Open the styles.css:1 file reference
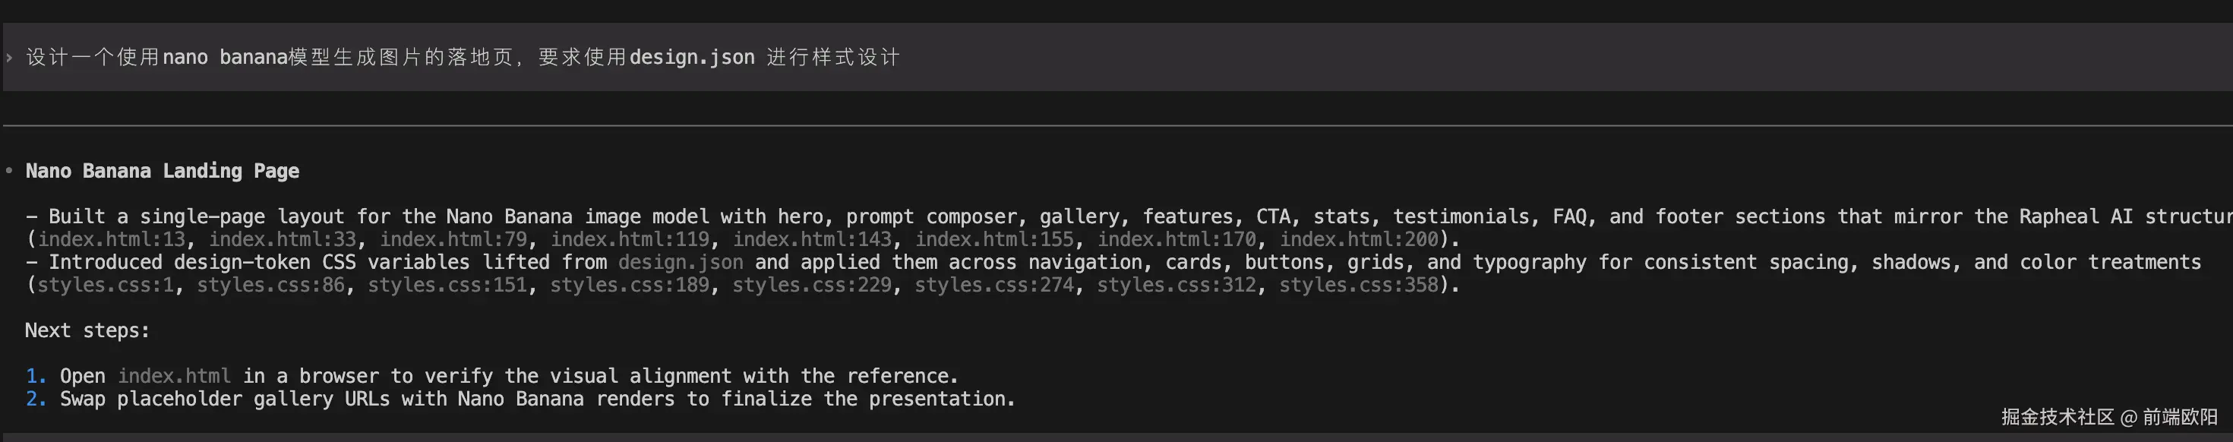This screenshot has width=2233, height=442. click(x=105, y=285)
